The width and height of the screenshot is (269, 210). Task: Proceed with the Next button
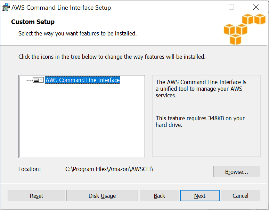pos(200,196)
